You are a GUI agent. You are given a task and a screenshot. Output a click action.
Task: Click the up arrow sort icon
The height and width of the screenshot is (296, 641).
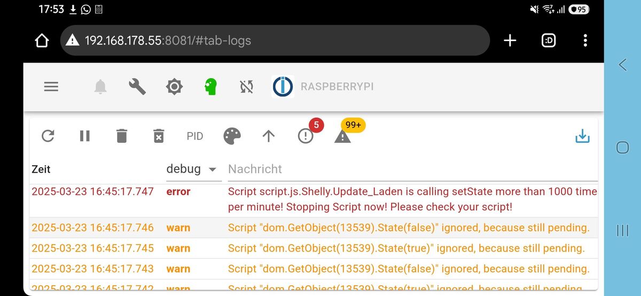269,136
